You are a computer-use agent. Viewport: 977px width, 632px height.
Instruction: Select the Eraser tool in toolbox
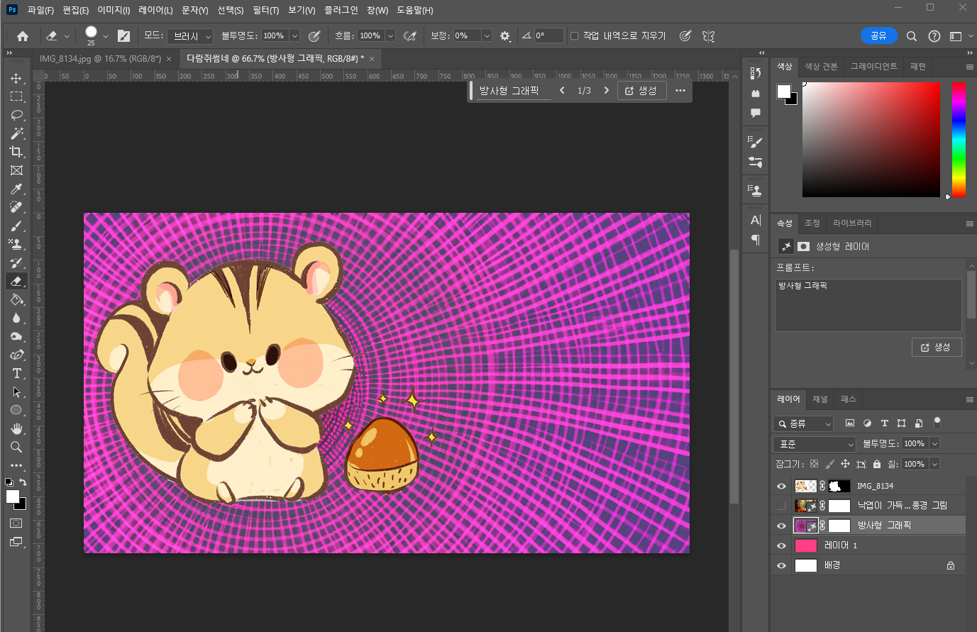[x=16, y=281]
